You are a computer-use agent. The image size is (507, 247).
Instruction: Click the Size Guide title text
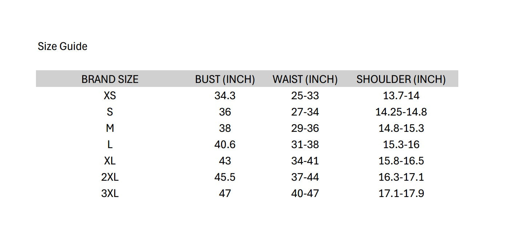[63, 47]
